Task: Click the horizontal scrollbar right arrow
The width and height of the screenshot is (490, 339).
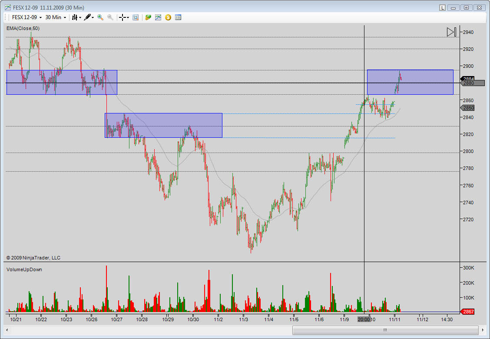Action: pyautogui.click(x=482, y=330)
